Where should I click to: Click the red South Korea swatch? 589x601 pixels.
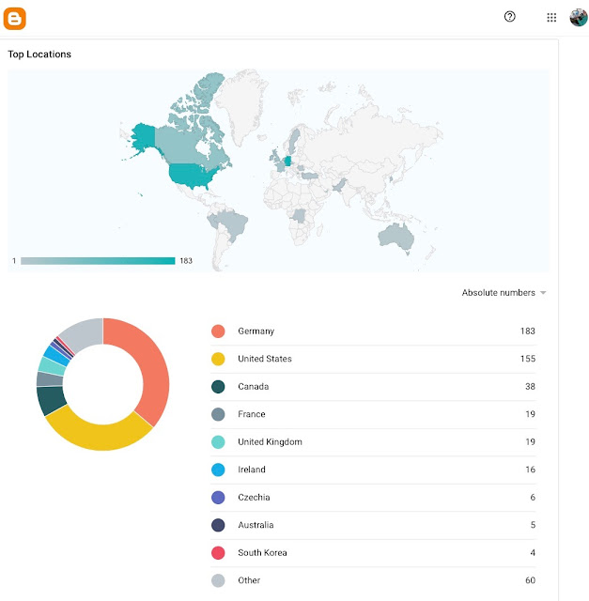tap(218, 553)
